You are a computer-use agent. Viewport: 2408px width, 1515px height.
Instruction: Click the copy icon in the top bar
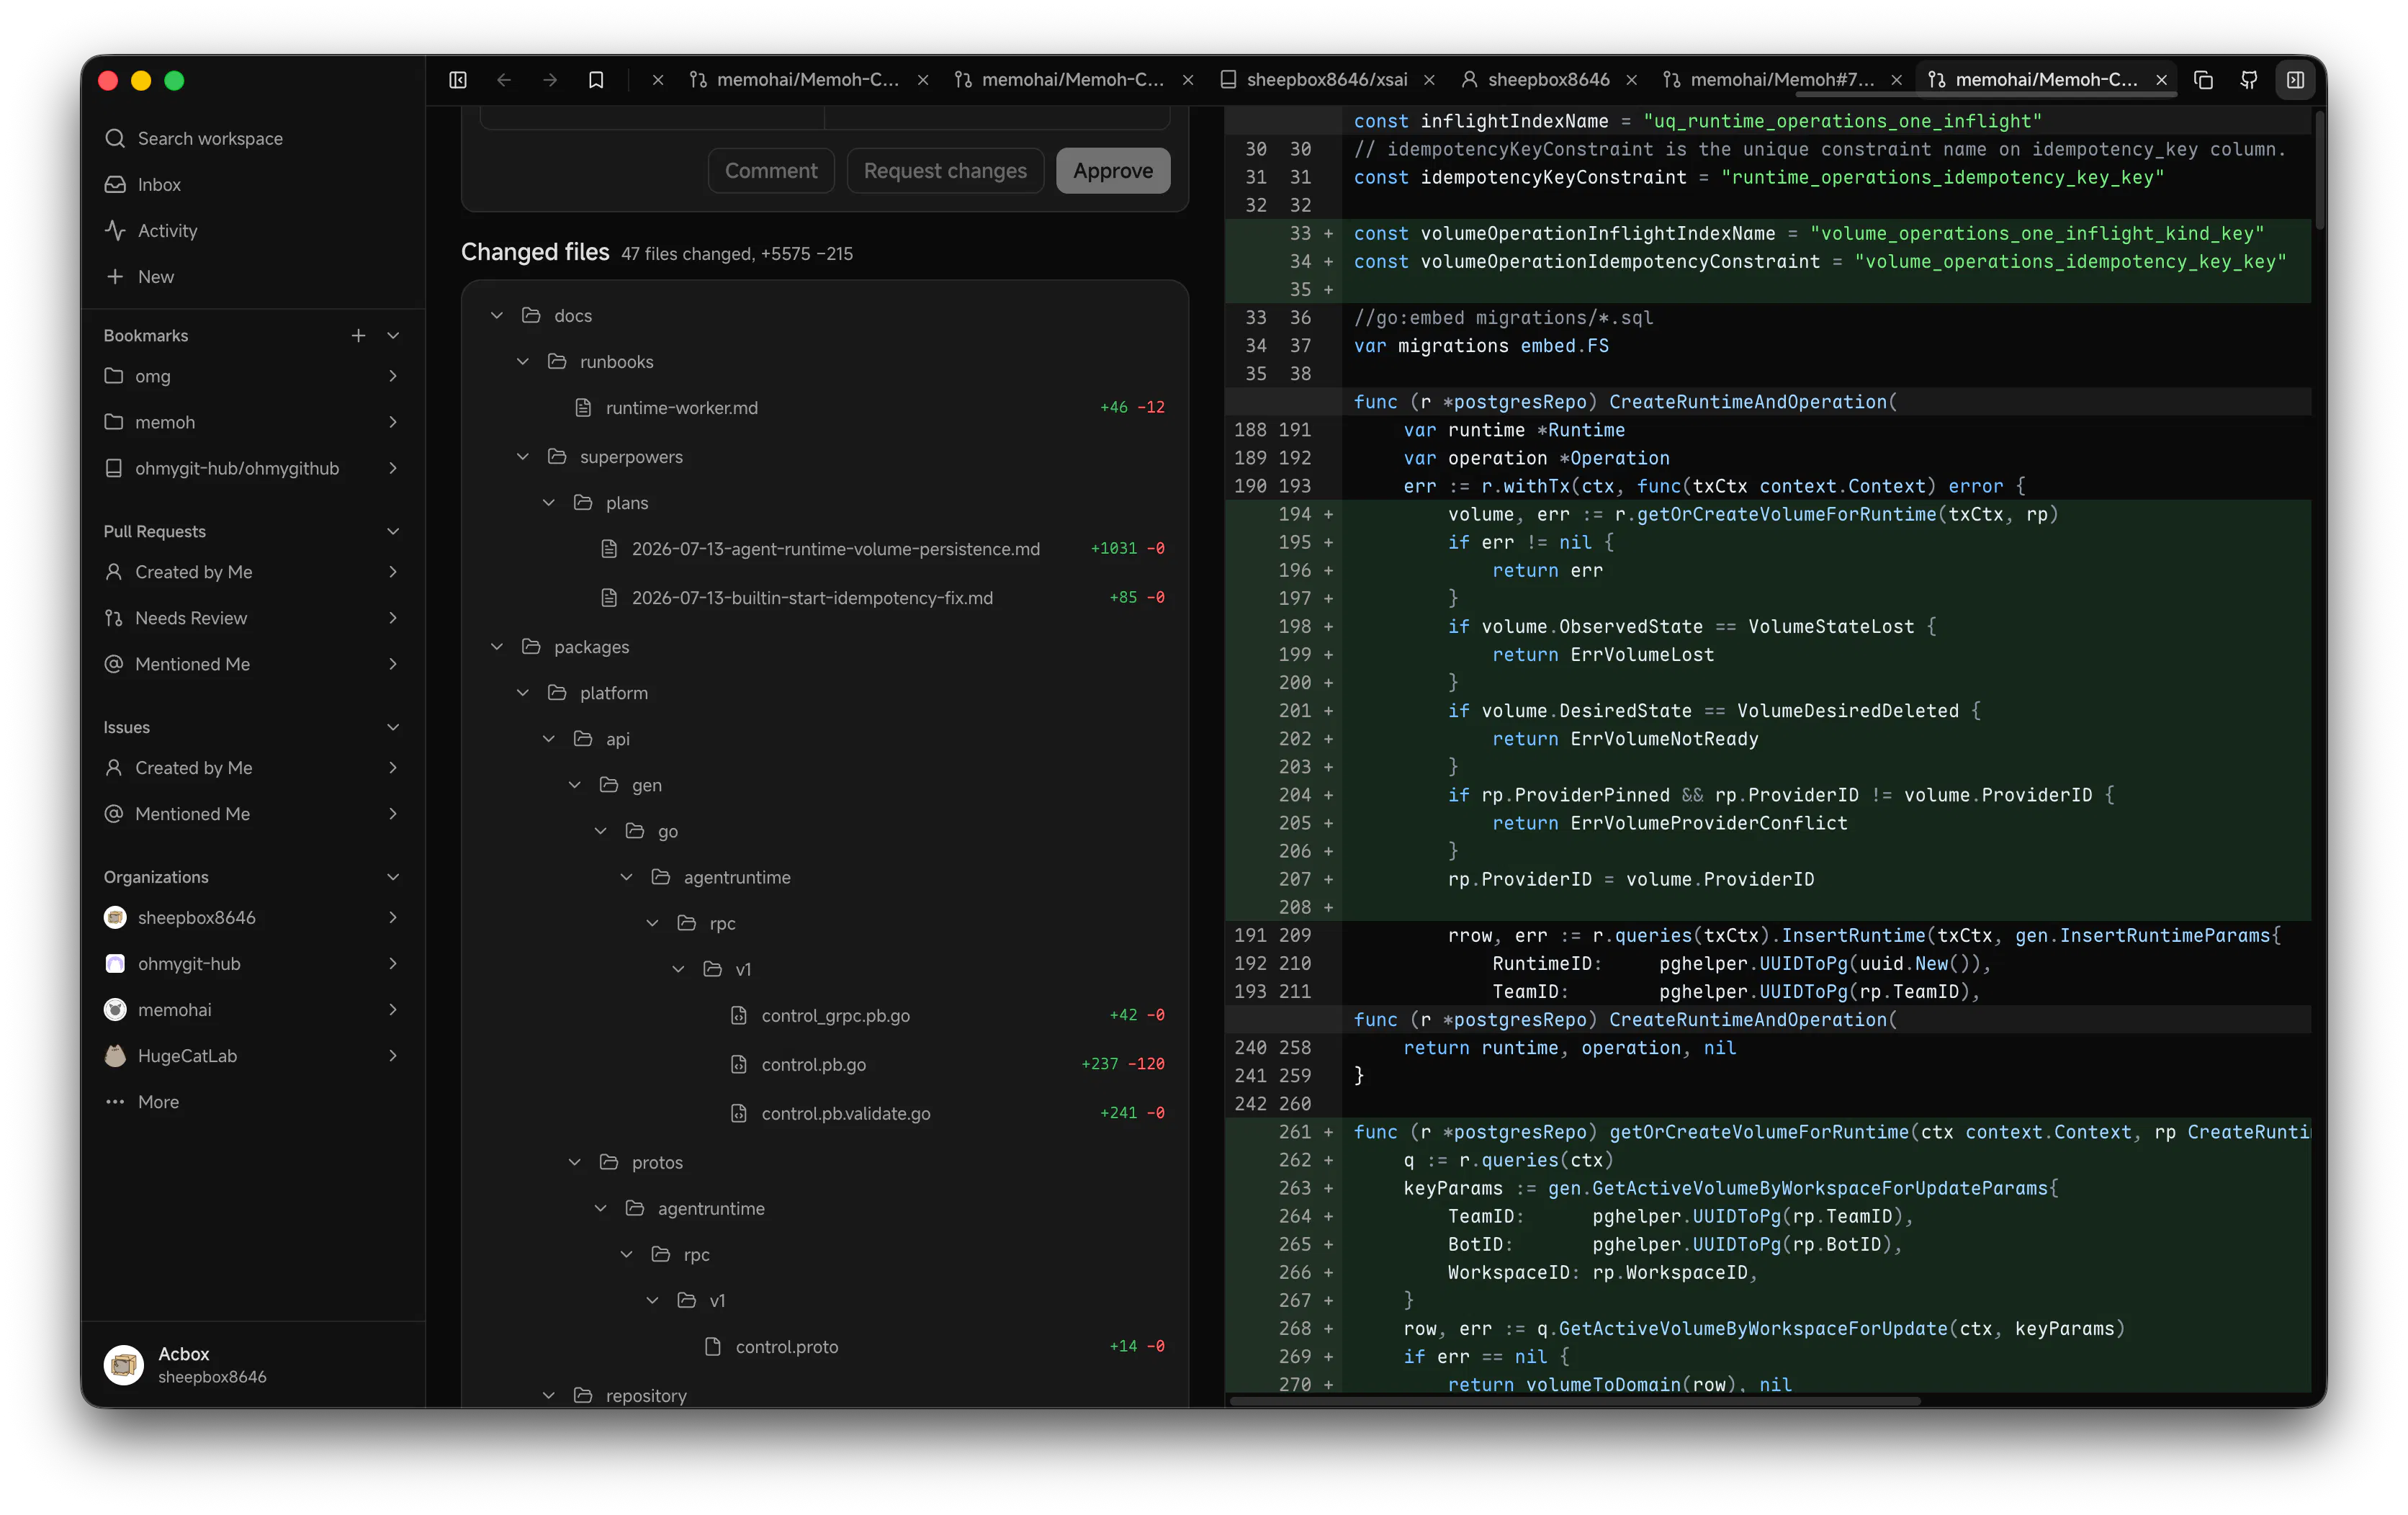2203,80
